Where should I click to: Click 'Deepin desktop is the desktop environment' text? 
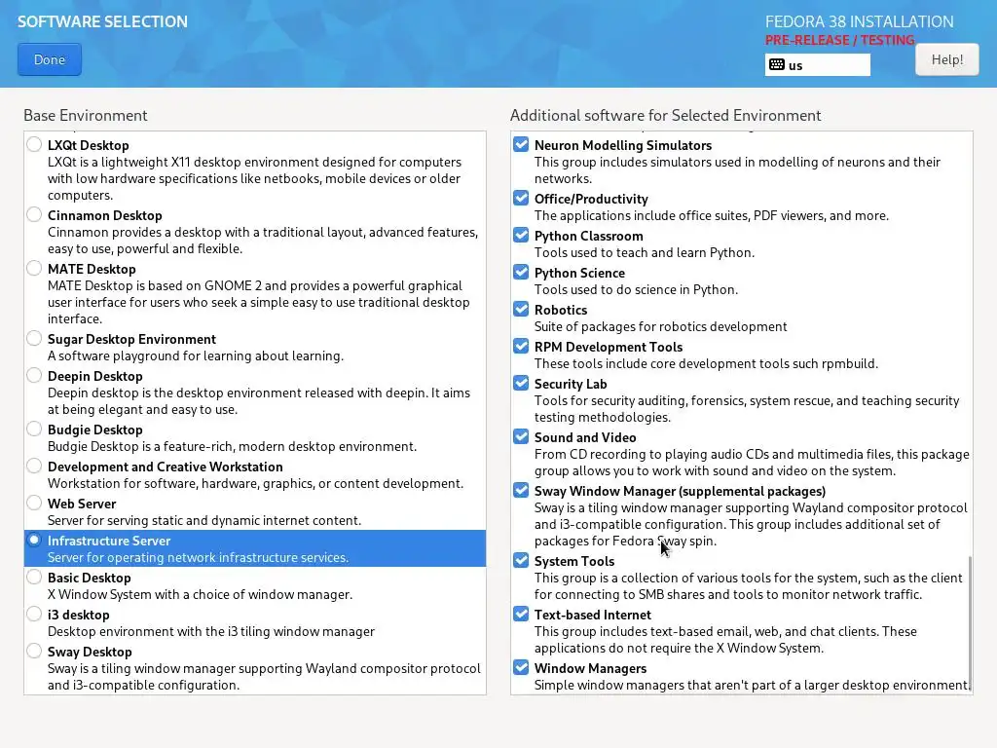click(x=259, y=400)
